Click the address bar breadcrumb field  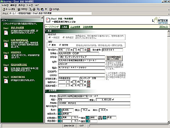pos(50,14)
